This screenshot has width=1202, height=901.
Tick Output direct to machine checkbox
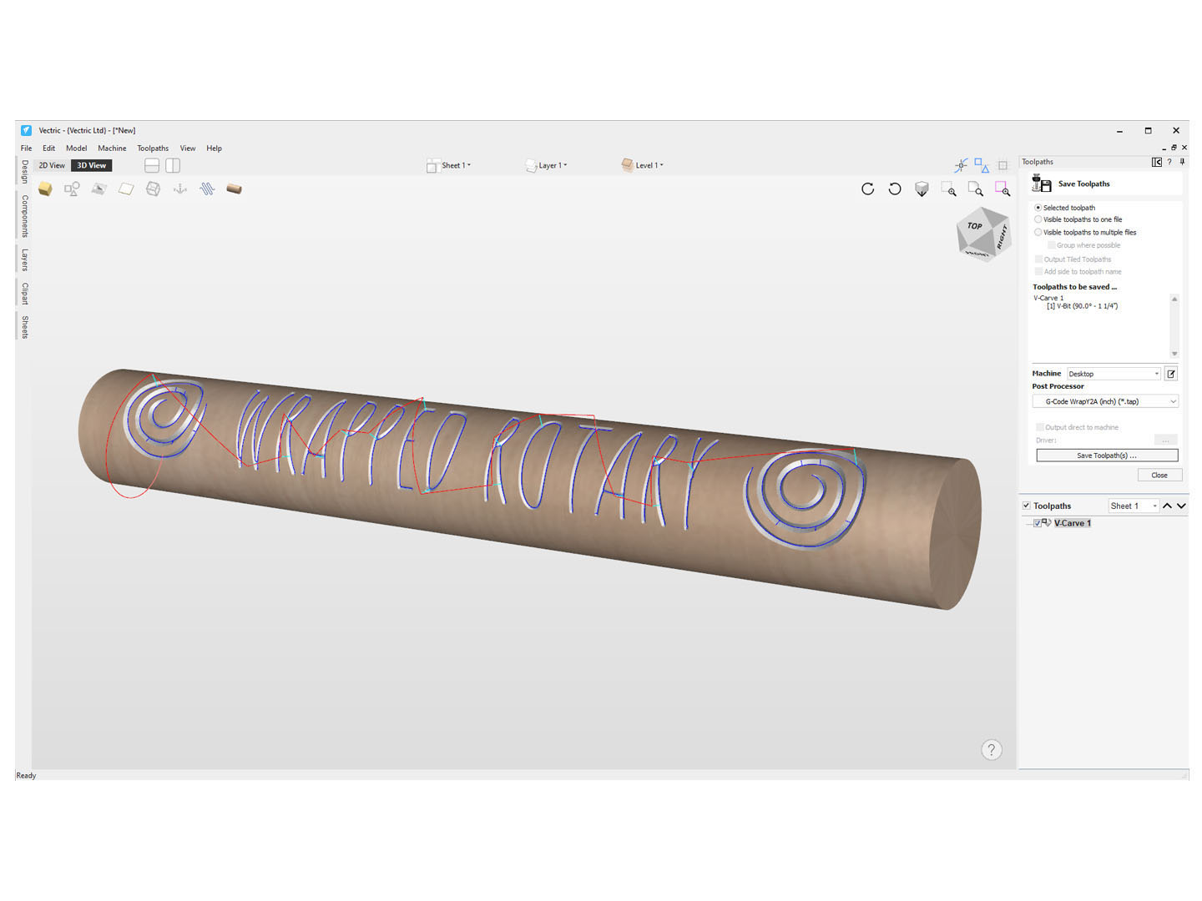pyautogui.click(x=1040, y=427)
